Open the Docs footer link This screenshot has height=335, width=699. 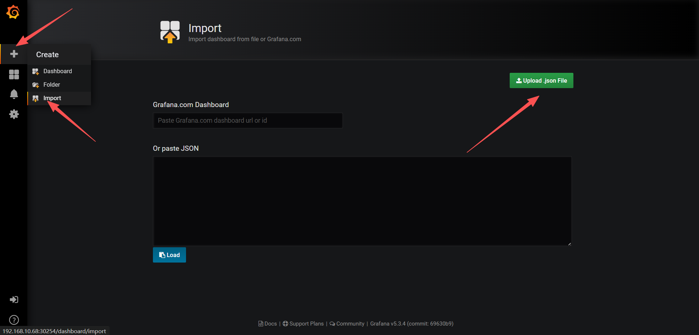coord(268,324)
